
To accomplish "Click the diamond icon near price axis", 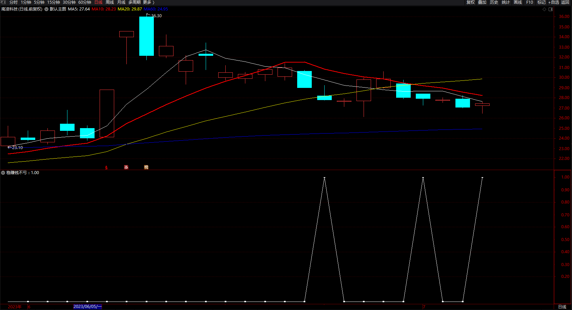I will (x=545, y=9).
